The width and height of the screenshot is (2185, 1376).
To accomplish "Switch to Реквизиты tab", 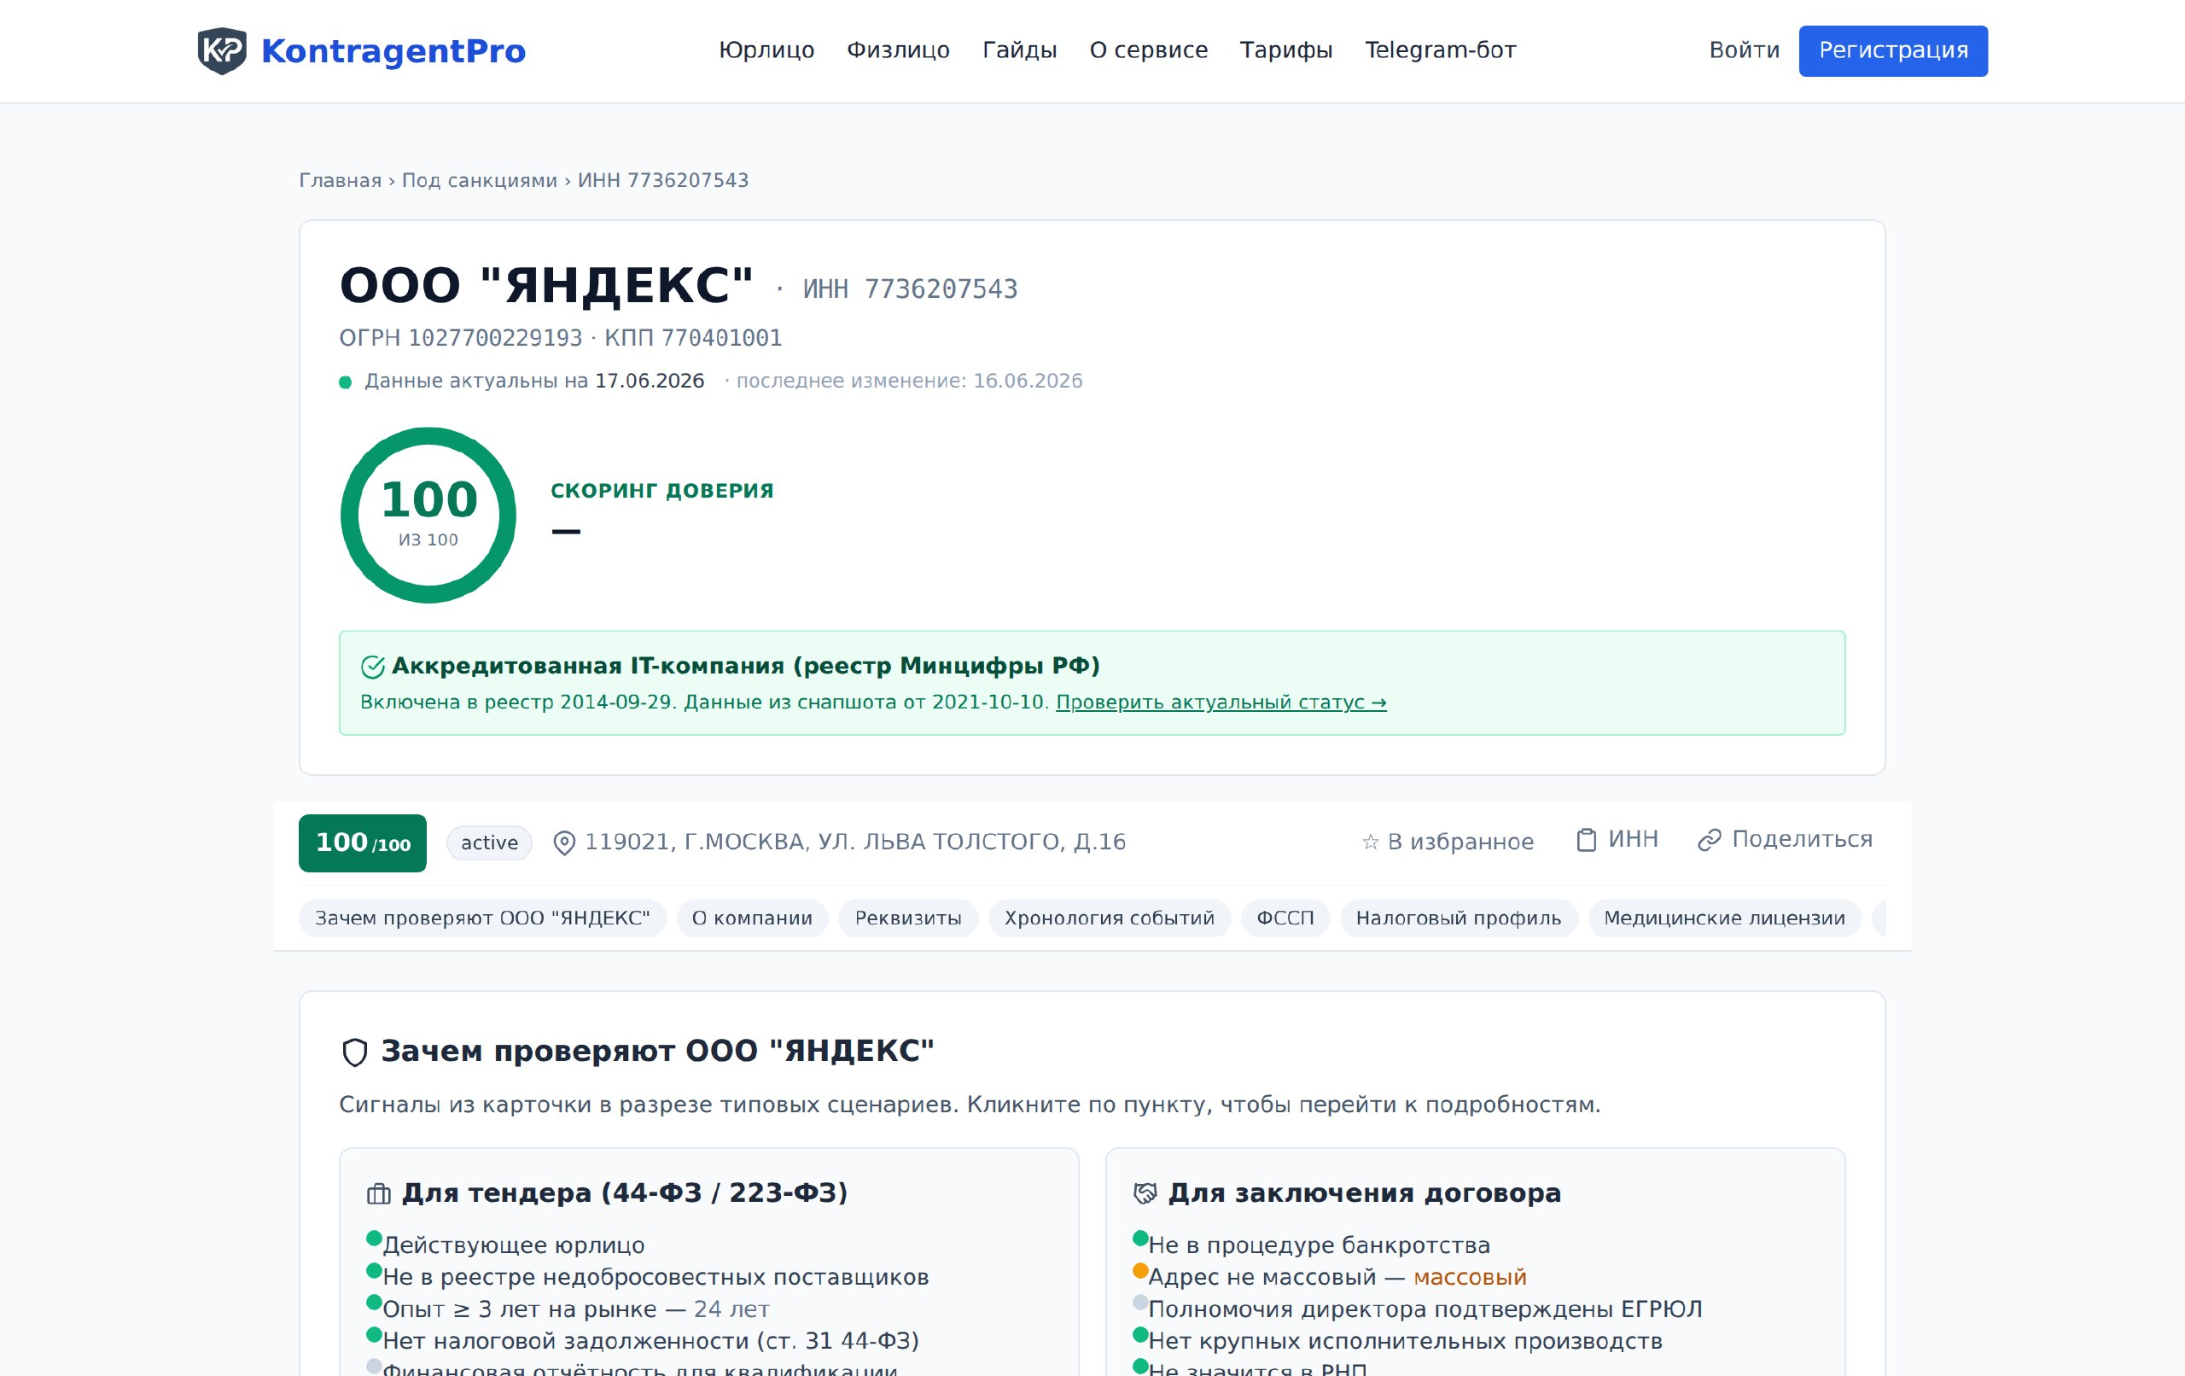I will 908,918.
